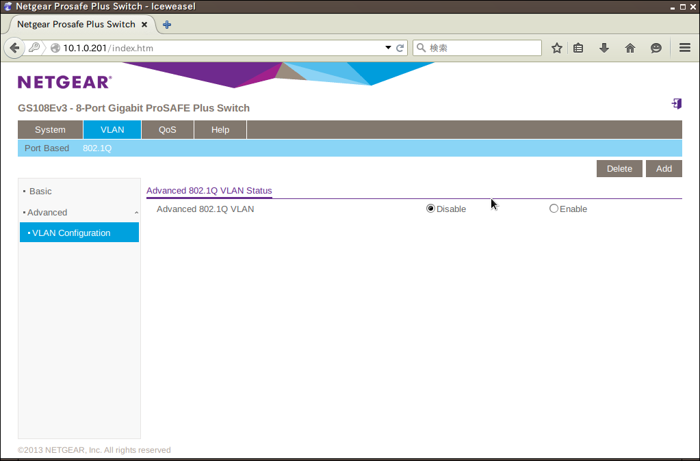The image size is (700, 461).
Task: Close the Netgear Prosafe Plus Switch tab
Action: point(144,25)
